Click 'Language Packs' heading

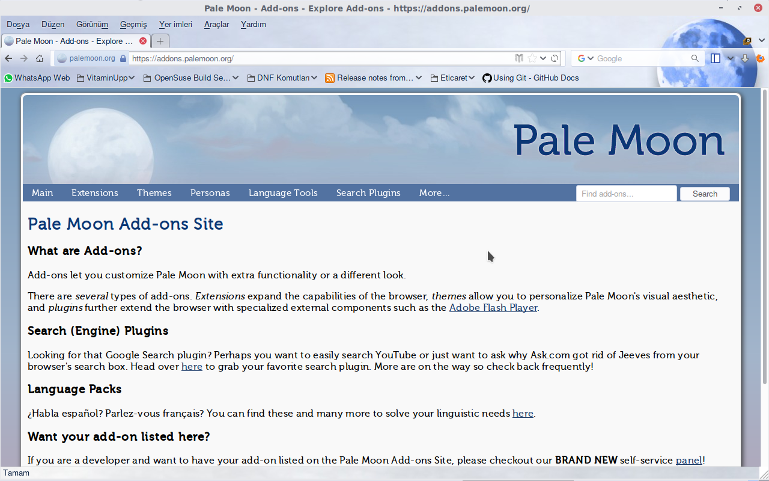[74, 389]
